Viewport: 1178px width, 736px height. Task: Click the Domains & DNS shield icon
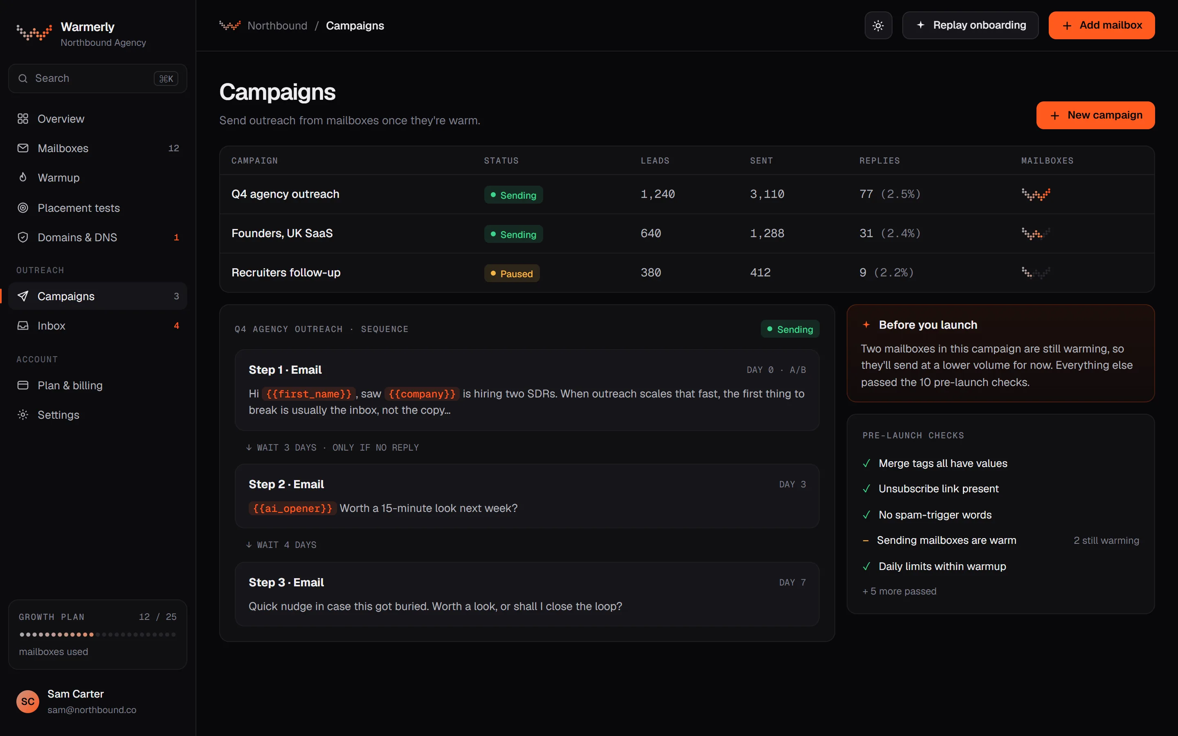23,237
